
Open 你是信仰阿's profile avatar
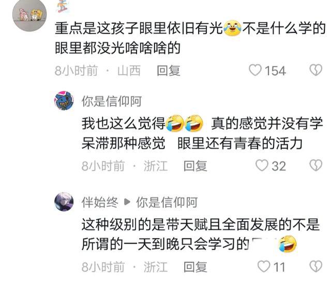(x=64, y=101)
